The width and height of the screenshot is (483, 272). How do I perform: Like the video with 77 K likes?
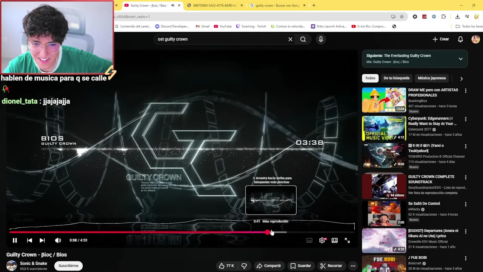(226, 266)
